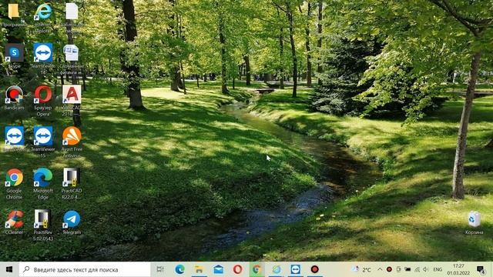The height and width of the screenshot is (277, 493).
Task: Open the Программы folder on the desktop
Action: click(14, 12)
